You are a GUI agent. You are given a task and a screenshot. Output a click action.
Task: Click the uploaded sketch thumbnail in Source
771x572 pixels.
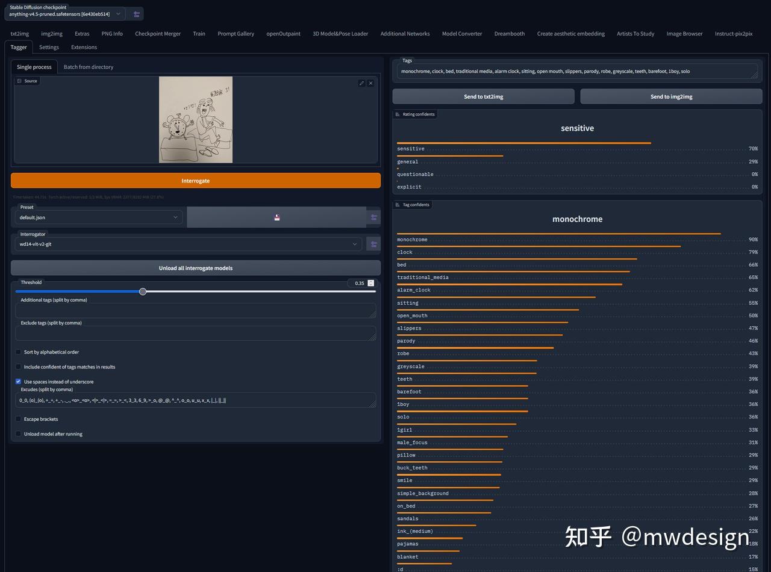pos(196,119)
